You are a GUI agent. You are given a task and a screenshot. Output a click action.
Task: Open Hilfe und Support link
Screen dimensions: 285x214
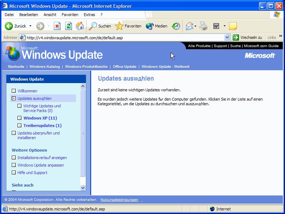[32, 173]
